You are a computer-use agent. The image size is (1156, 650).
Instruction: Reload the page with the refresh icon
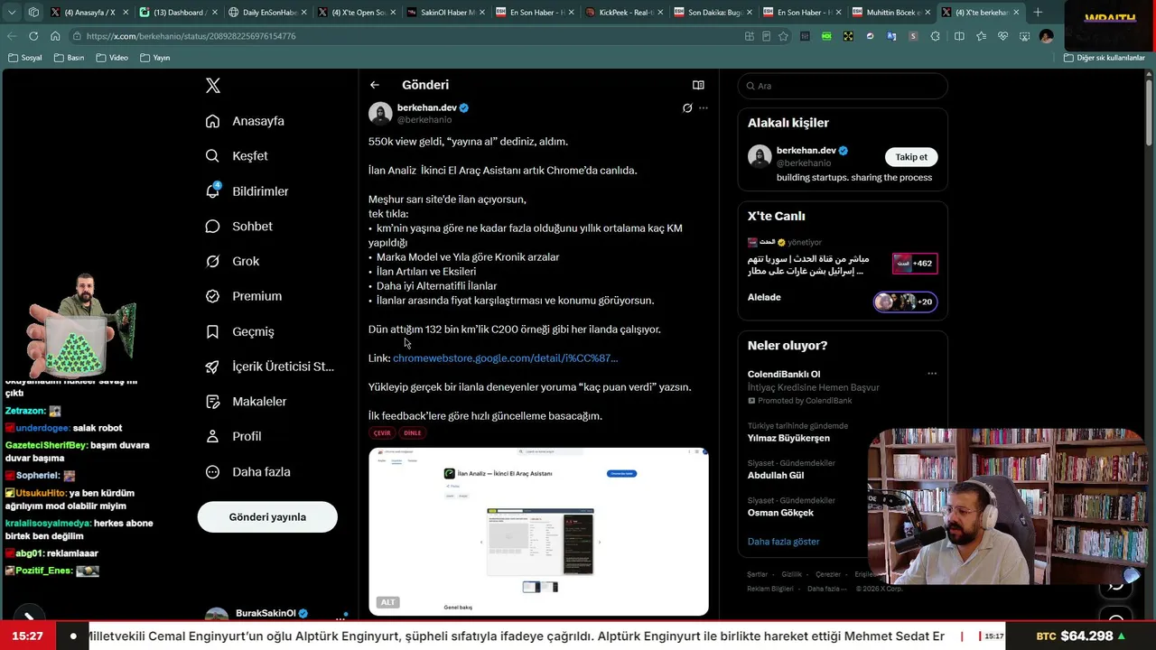33,36
